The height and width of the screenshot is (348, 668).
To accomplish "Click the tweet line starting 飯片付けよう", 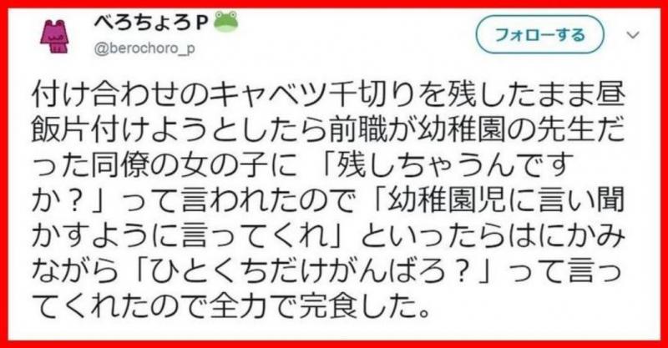I will pyautogui.click(x=328, y=131).
